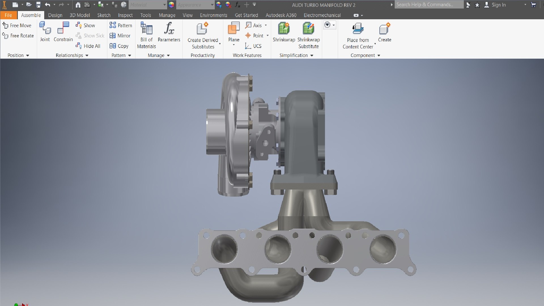
Task: Launch the Shrinkwrap tool
Action: coord(284,32)
